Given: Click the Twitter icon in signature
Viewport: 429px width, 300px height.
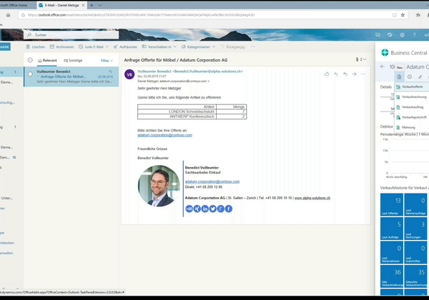Looking at the screenshot, I should (x=213, y=209).
